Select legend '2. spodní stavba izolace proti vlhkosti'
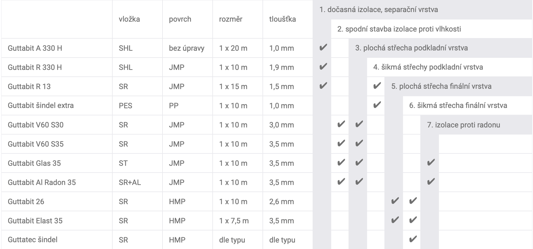 [x=399, y=29]
